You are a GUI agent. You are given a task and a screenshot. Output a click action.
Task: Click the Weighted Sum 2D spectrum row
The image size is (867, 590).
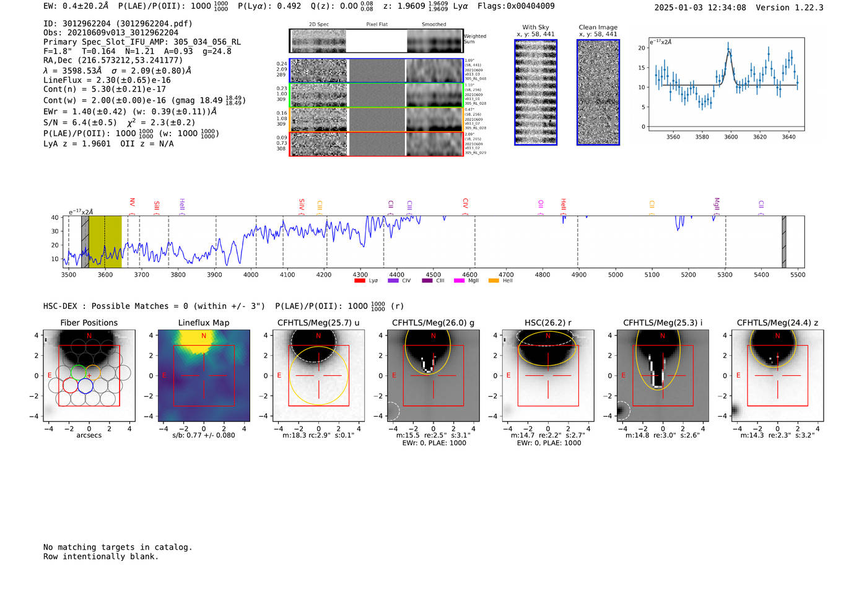(x=377, y=41)
